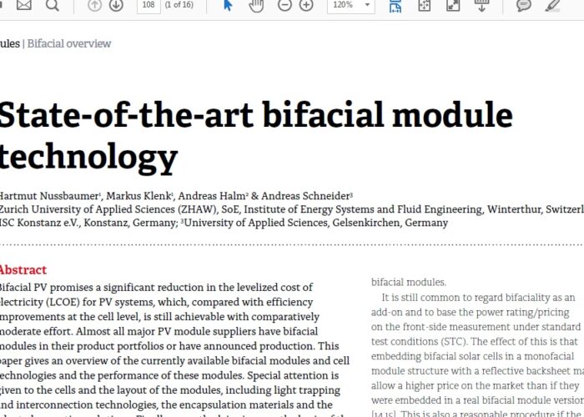Click the author name 'Markus Klenk'
This screenshot has width=584, height=417.
(x=138, y=196)
